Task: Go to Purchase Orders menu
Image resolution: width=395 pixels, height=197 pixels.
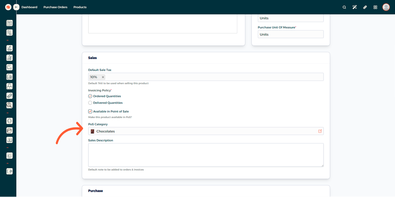Action: click(55, 7)
